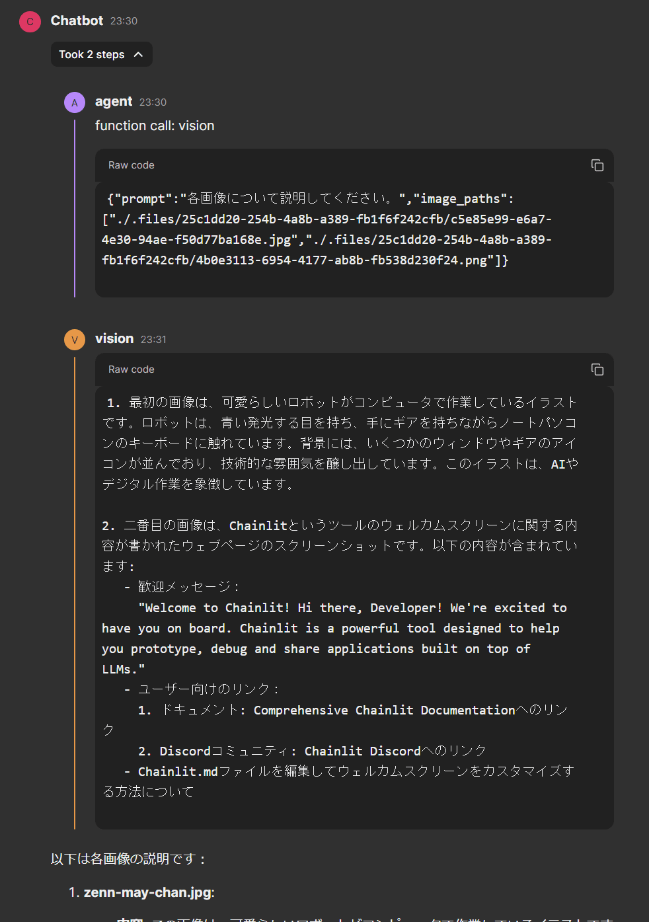The height and width of the screenshot is (922, 649).
Task: Click the purple agent avatar icon
Action: (x=75, y=102)
